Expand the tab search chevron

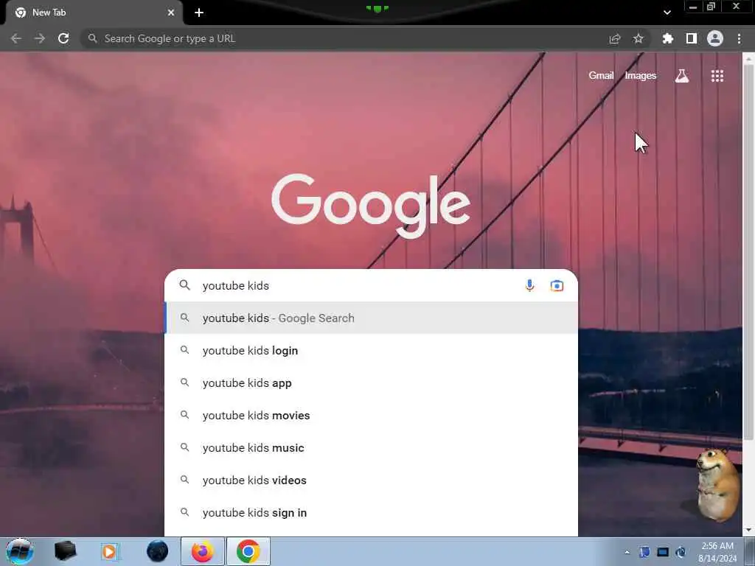(667, 13)
